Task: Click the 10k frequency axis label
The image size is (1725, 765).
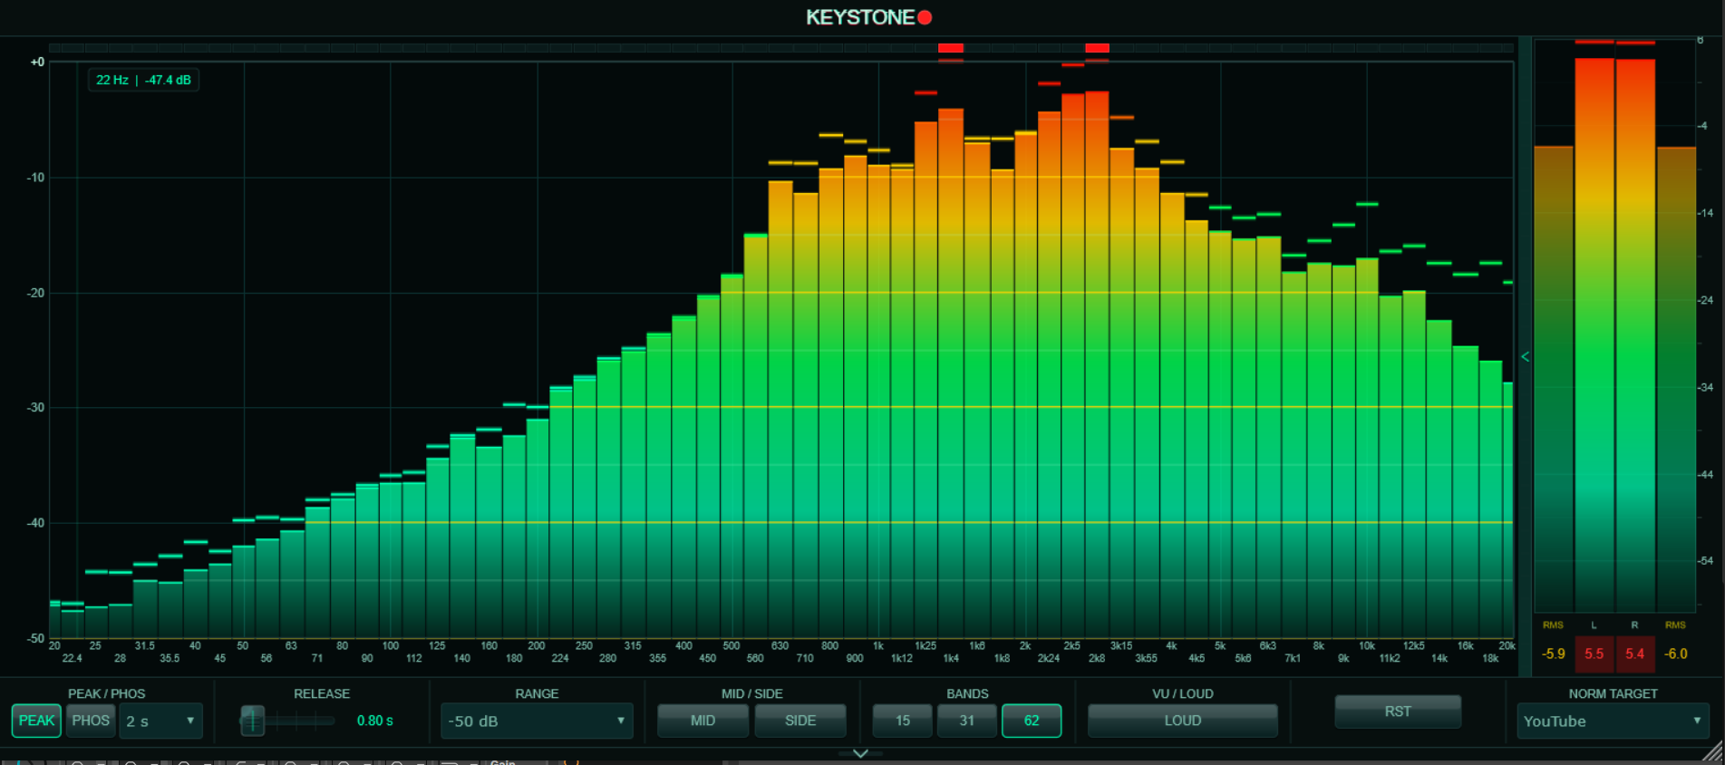Action: tap(1367, 646)
